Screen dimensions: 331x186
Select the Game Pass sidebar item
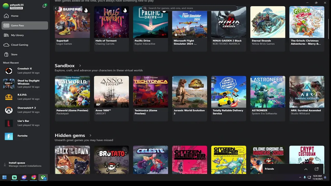pyautogui.click(x=25, y=25)
